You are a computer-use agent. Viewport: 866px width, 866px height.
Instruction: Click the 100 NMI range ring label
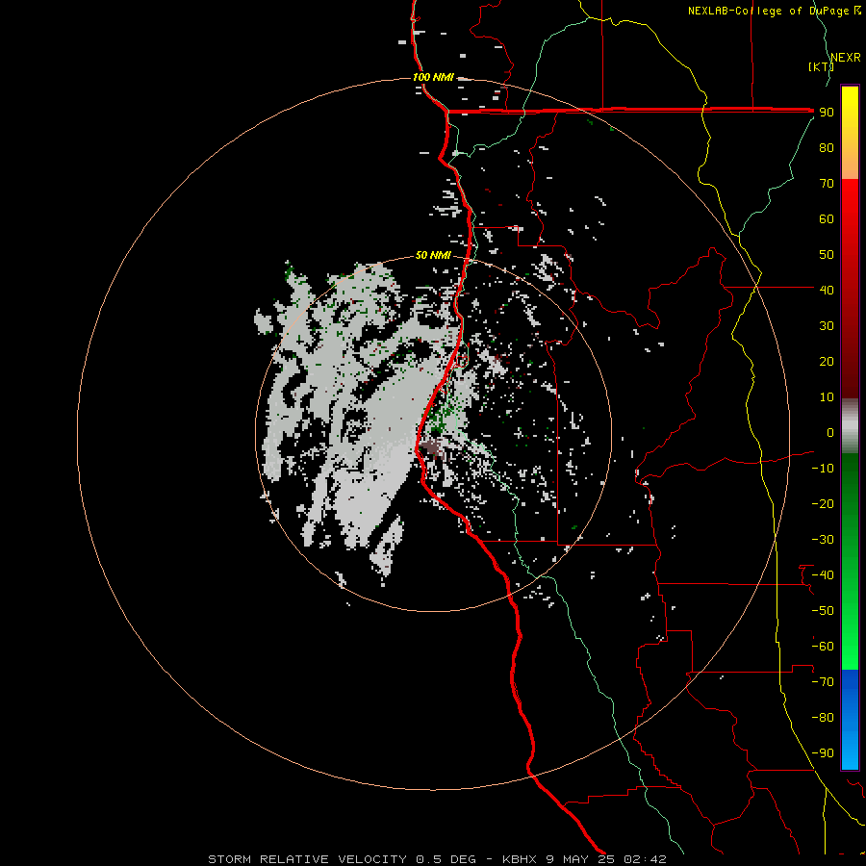click(x=433, y=77)
